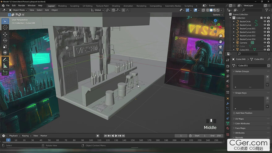Select the Measure tool

5,66
